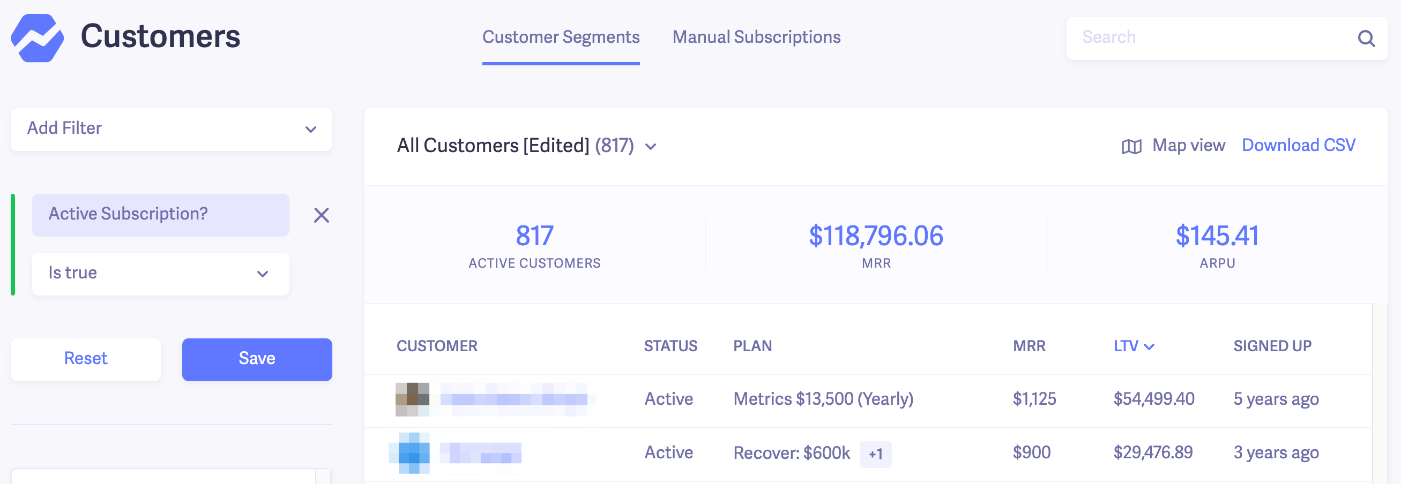The height and width of the screenshot is (484, 1401).
Task: Sort by the MRR column header
Action: click(x=1029, y=346)
